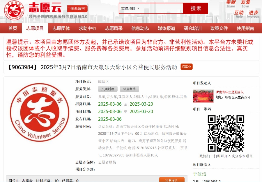Open the 渭南青年志愿服务队 initiator link
This screenshot has width=262, height=182.
click(x=230, y=92)
